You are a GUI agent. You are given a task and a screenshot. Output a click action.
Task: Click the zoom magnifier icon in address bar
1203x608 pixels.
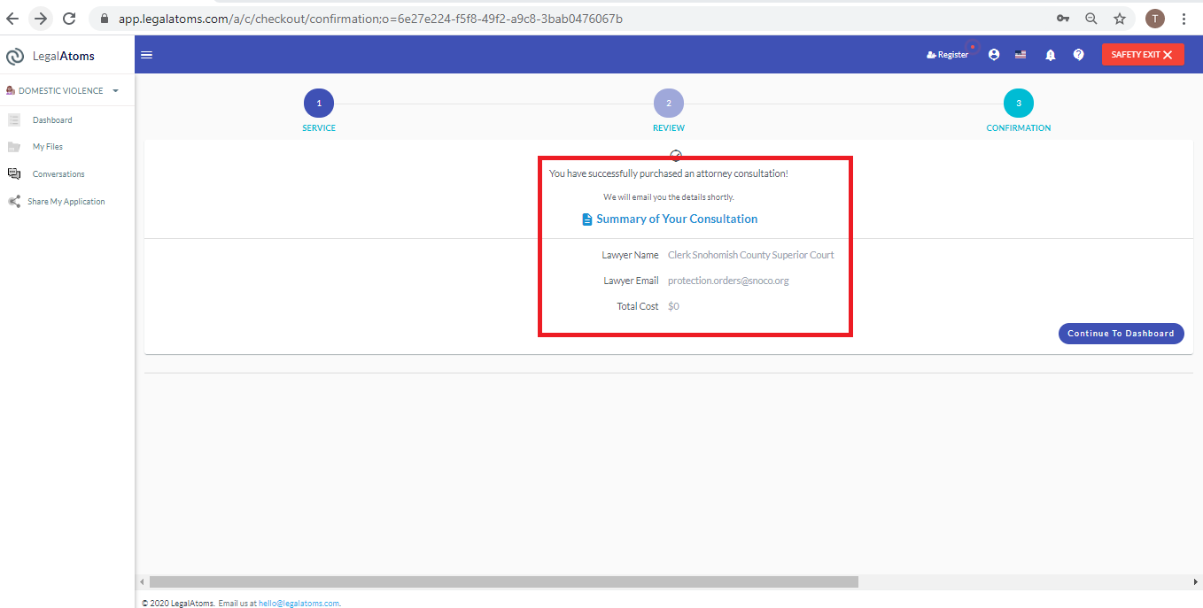(x=1091, y=19)
